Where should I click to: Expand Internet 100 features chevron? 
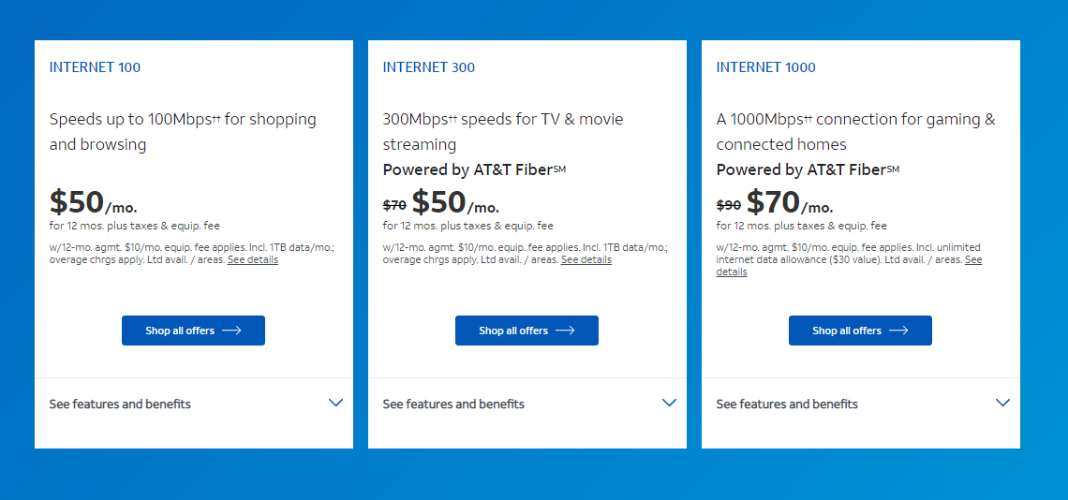pos(336,403)
